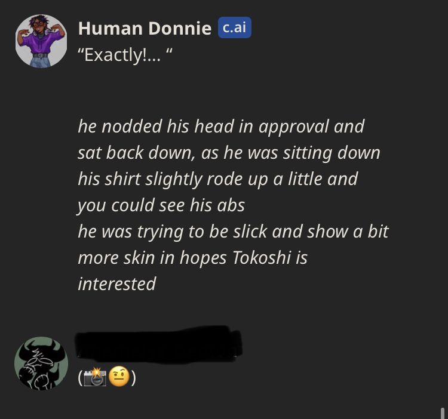This screenshot has height=419, width=448.
Task: Click the raised eyebrow face emoji
Action: [x=119, y=377]
